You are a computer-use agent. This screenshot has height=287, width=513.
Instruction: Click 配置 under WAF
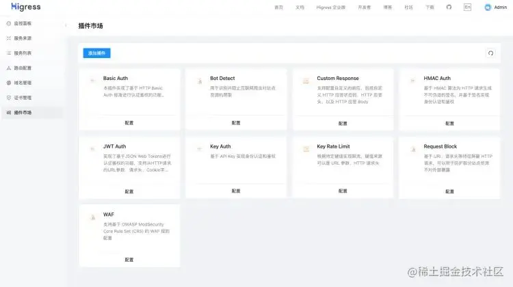(129, 260)
